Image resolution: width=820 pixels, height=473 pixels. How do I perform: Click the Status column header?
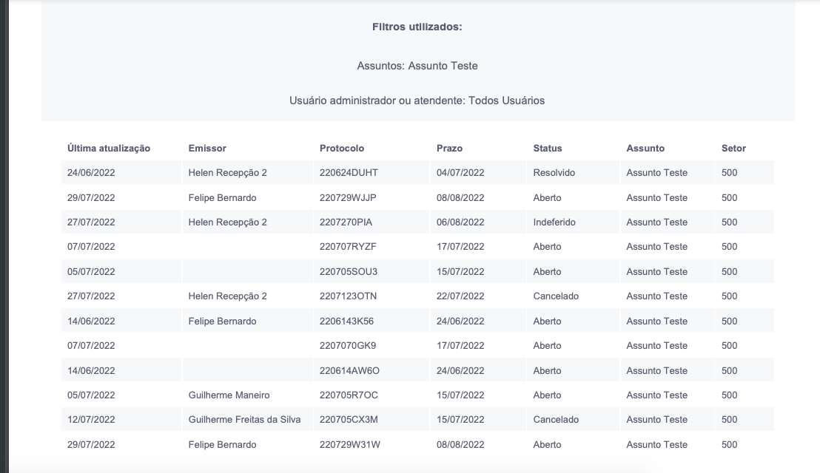click(x=548, y=149)
